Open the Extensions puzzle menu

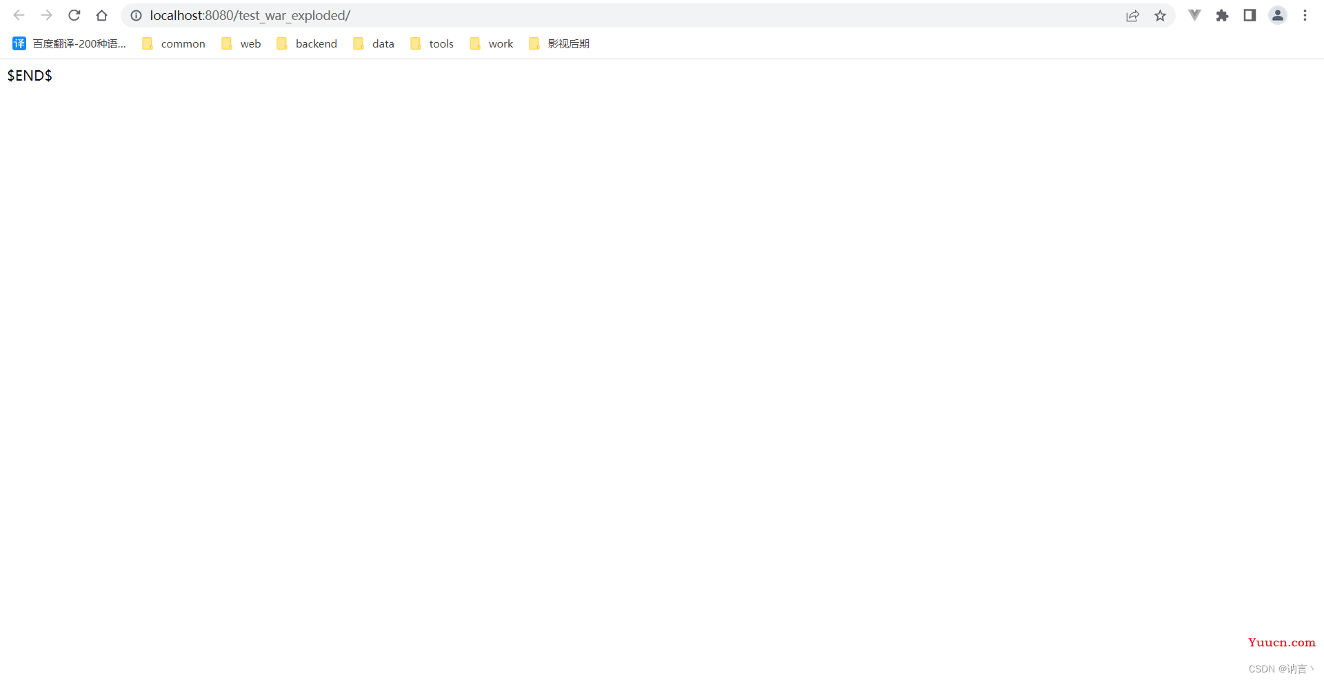click(x=1222, y=15)
